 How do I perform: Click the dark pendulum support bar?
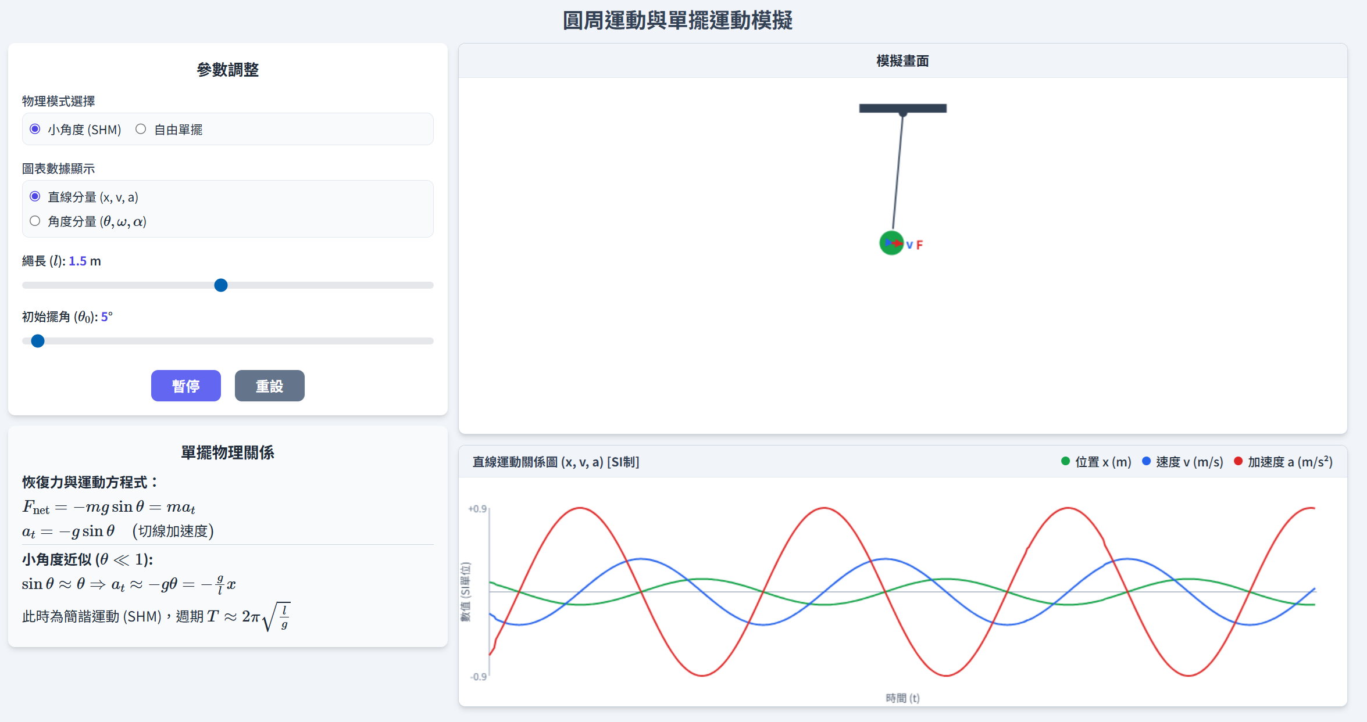click(902, 108)
